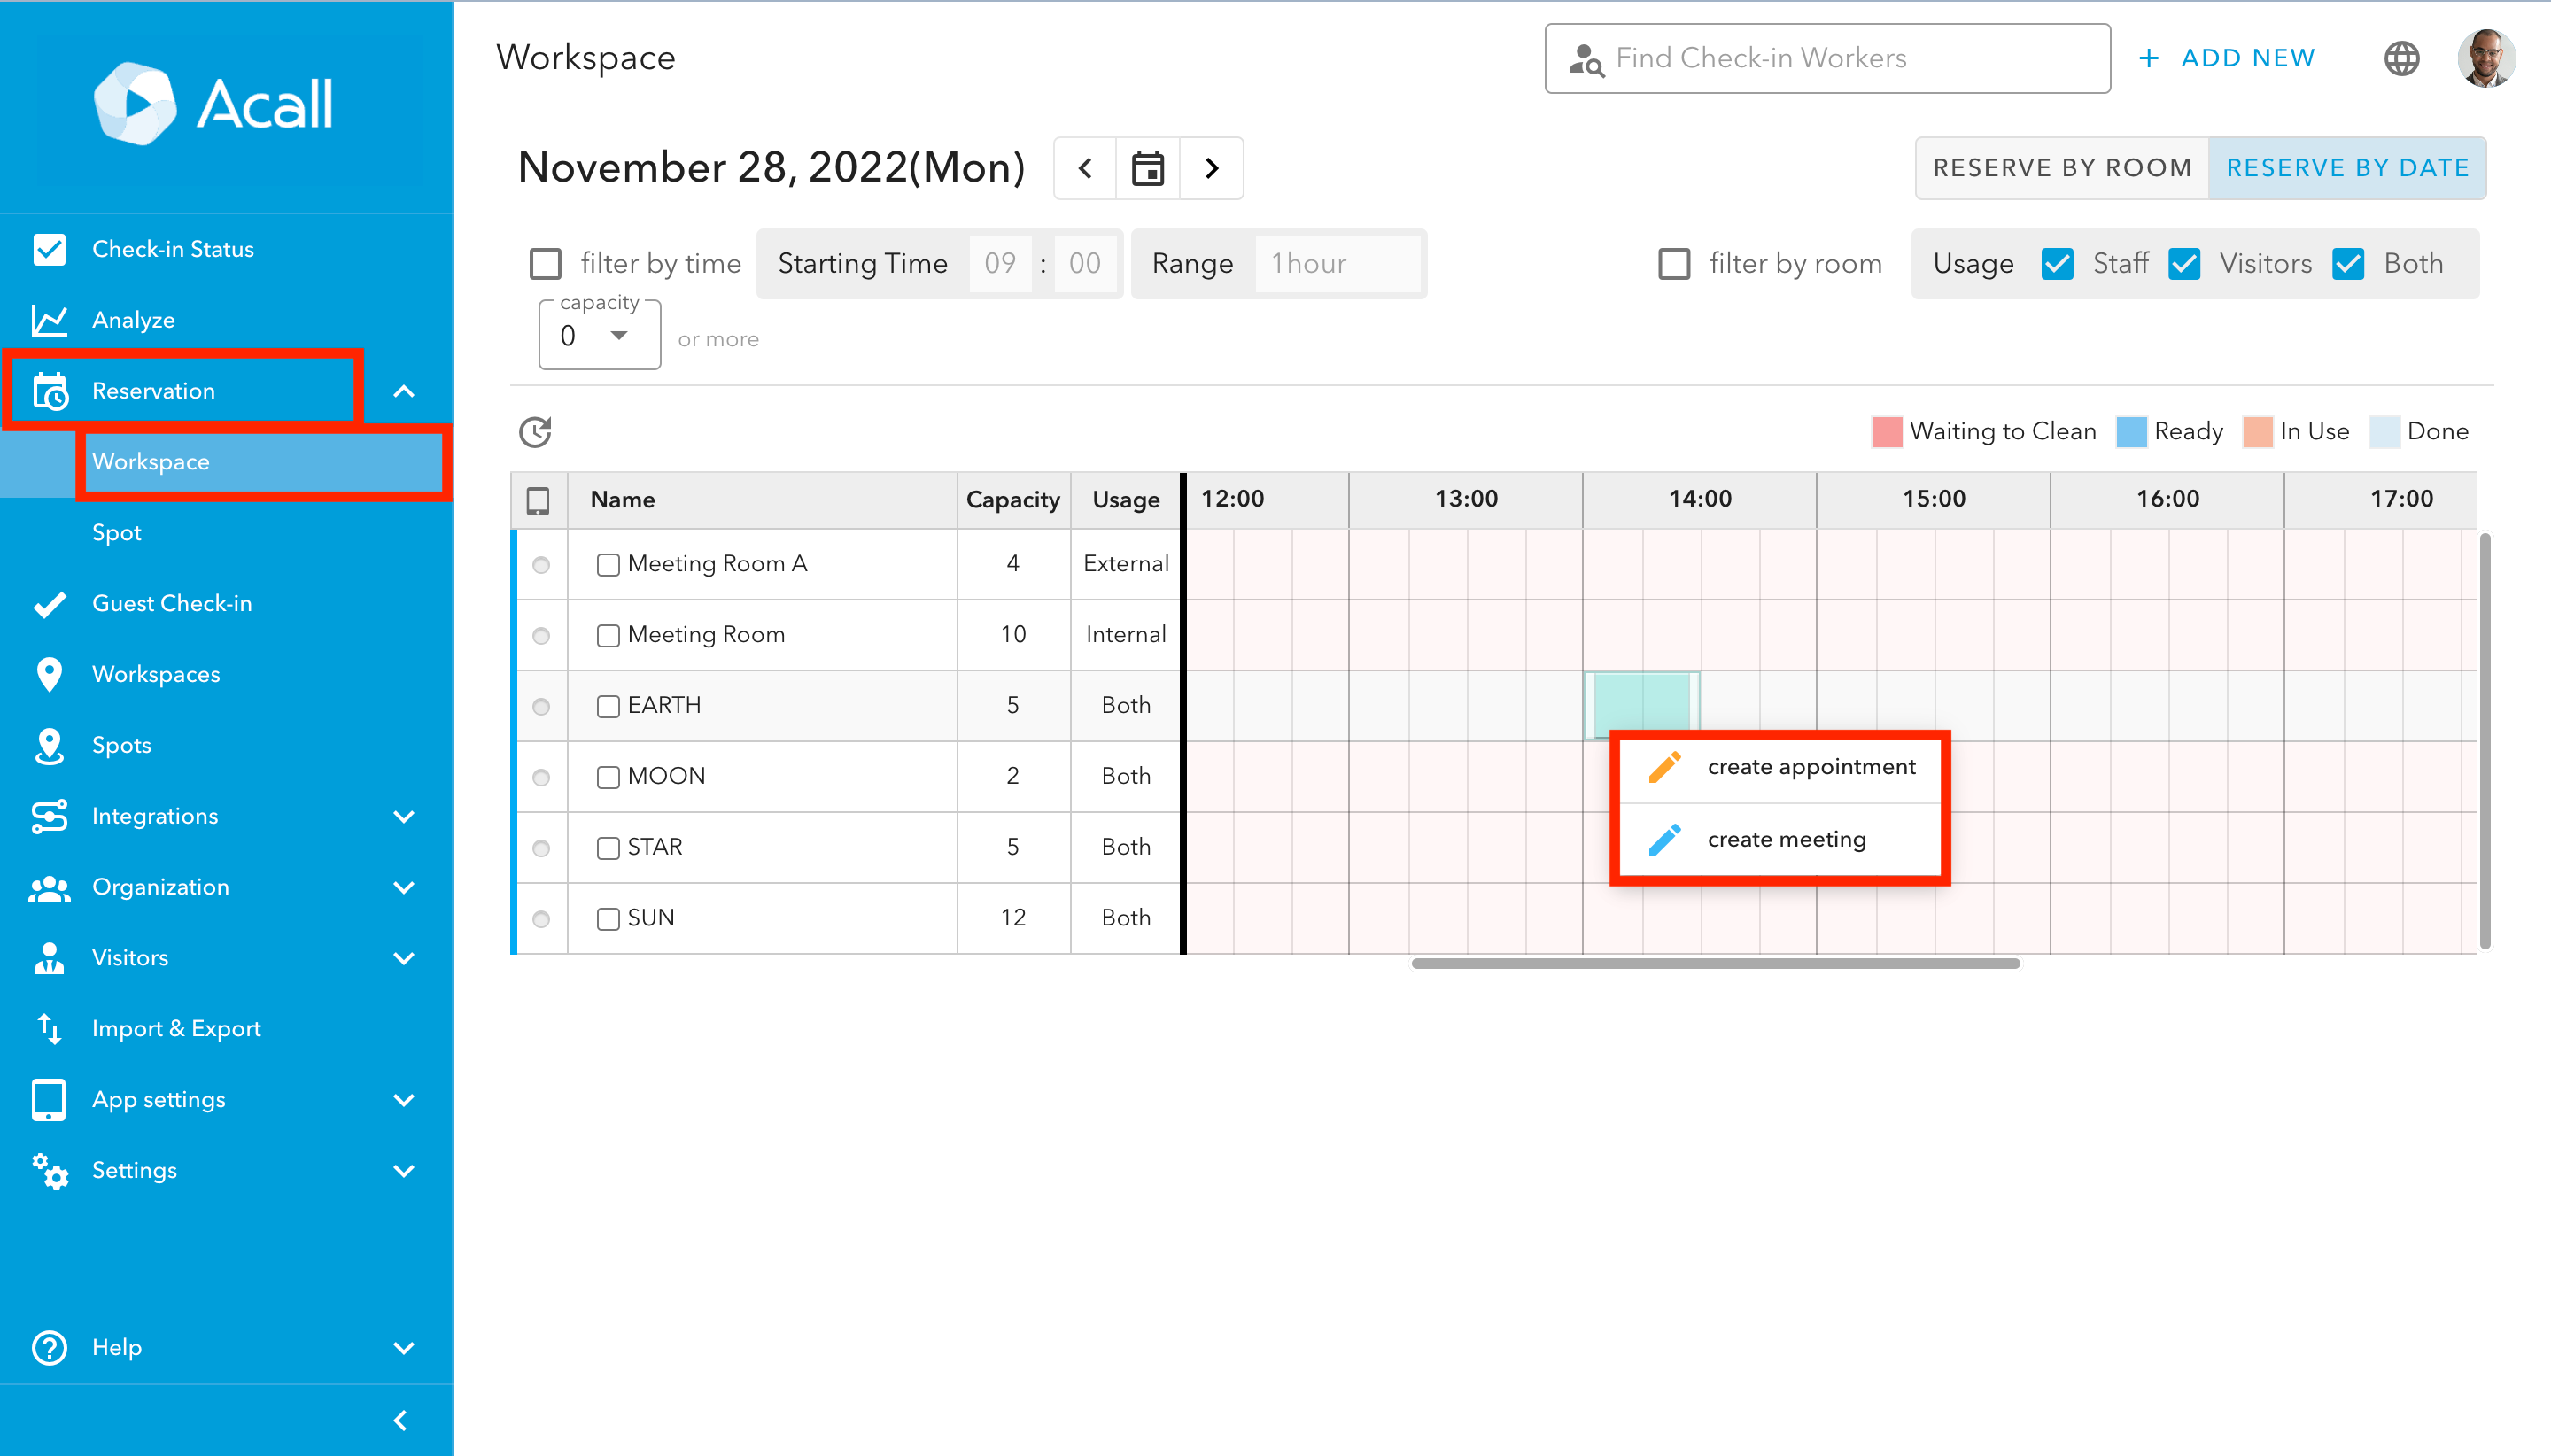Enable the filter by time checkbox
The height and width of the screenshot is (1456, 2551).
point(545,264)
